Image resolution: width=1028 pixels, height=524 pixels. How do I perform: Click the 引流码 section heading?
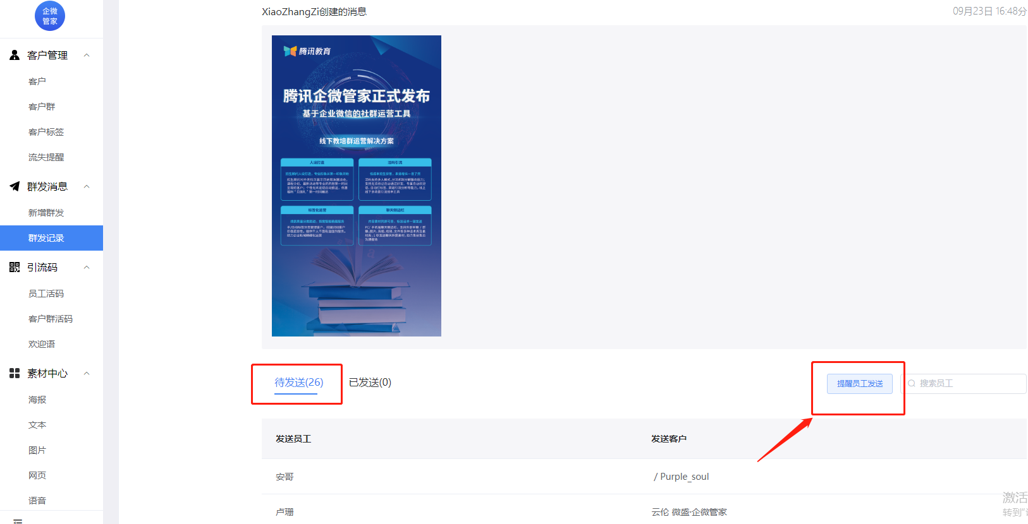(42, 267)
